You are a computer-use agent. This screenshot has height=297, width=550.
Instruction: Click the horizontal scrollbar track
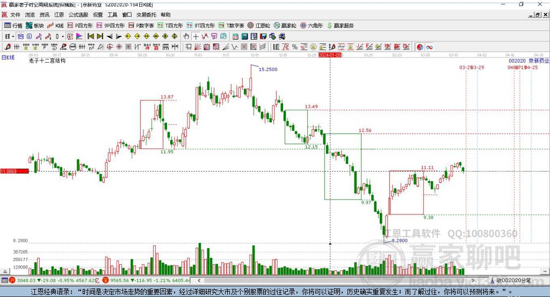pyautogui.click(x=336, y=280)
